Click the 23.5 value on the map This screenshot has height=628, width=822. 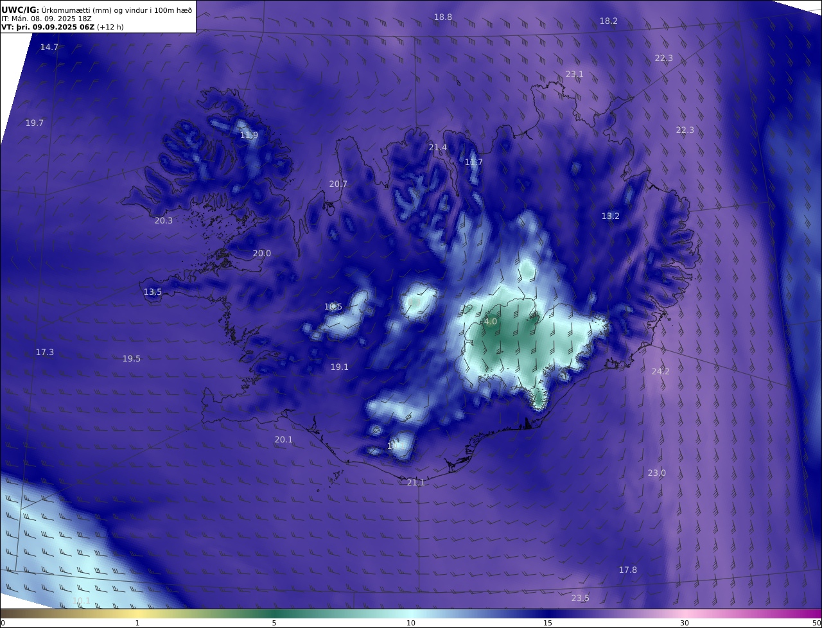[581, 598]
